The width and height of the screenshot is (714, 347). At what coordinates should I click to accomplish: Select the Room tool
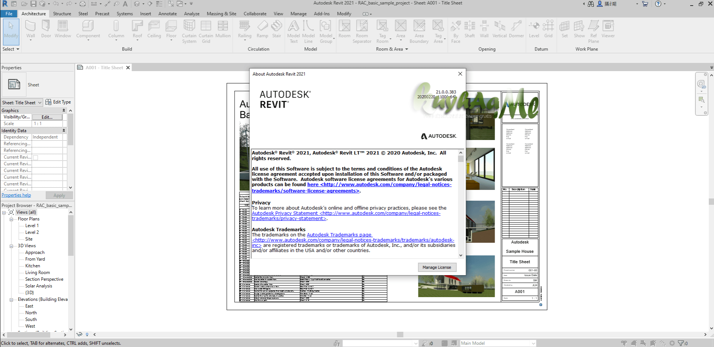point(344,29)
